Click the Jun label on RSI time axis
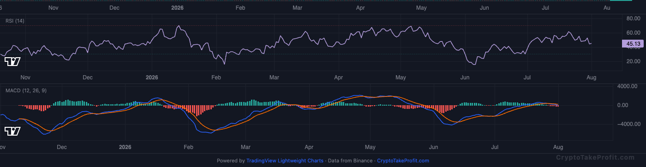This screenshot has width=646, height=167. pos(465,78)
